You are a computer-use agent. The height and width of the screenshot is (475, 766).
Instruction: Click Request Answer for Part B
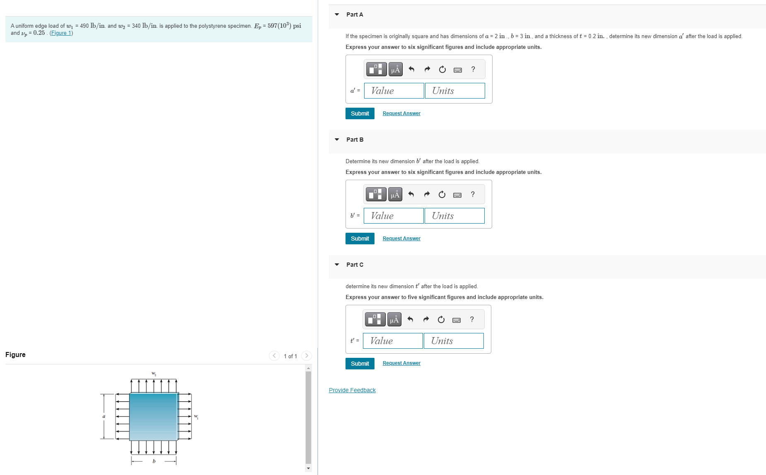pos(401,238)
